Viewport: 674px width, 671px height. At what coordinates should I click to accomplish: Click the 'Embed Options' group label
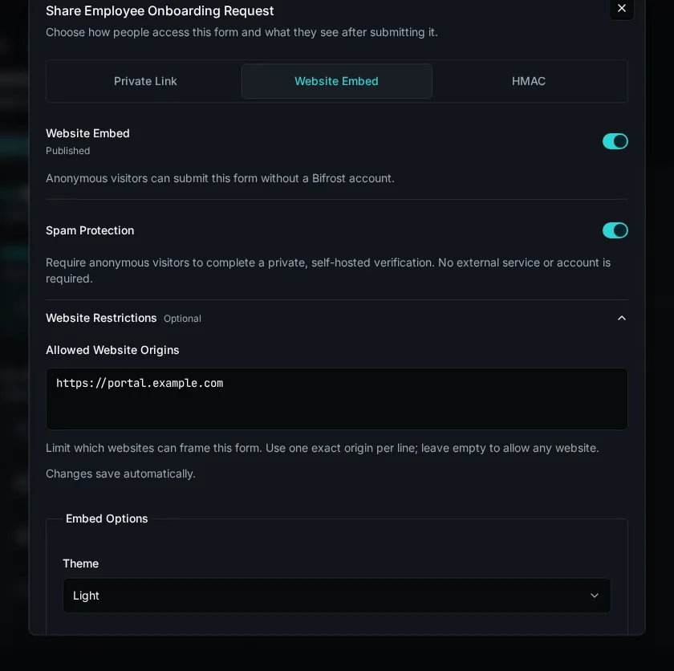point(107,518)
